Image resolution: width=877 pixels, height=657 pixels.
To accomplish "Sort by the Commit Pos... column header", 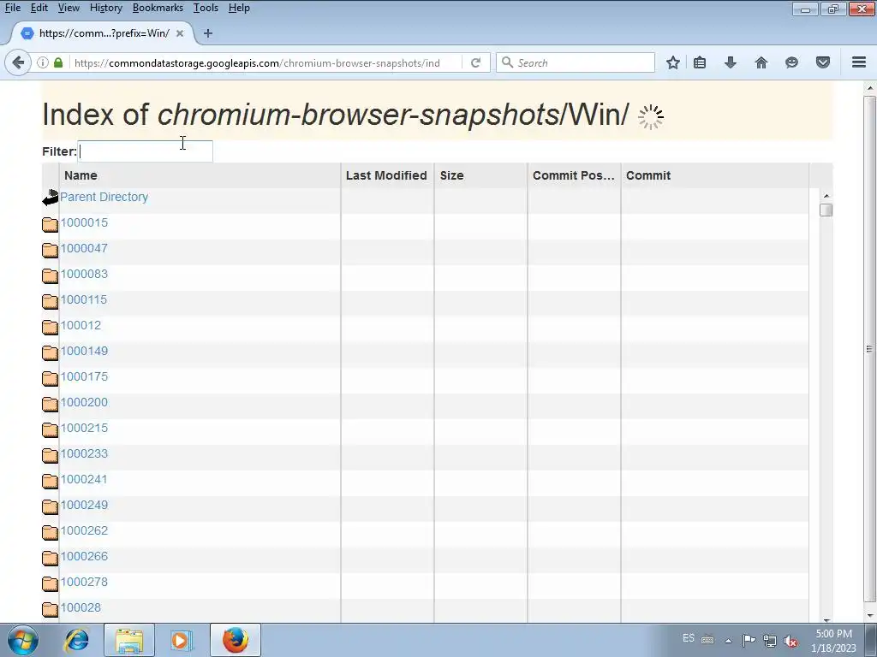I will 575,175.
